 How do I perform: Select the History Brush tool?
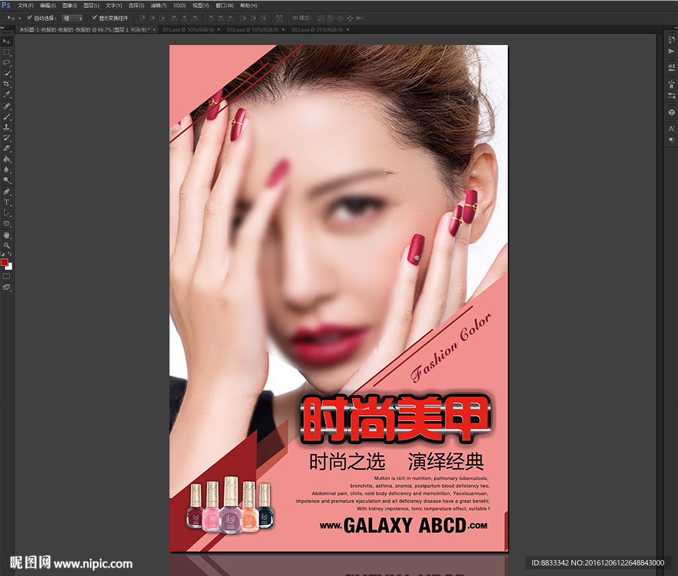[7, 138]
